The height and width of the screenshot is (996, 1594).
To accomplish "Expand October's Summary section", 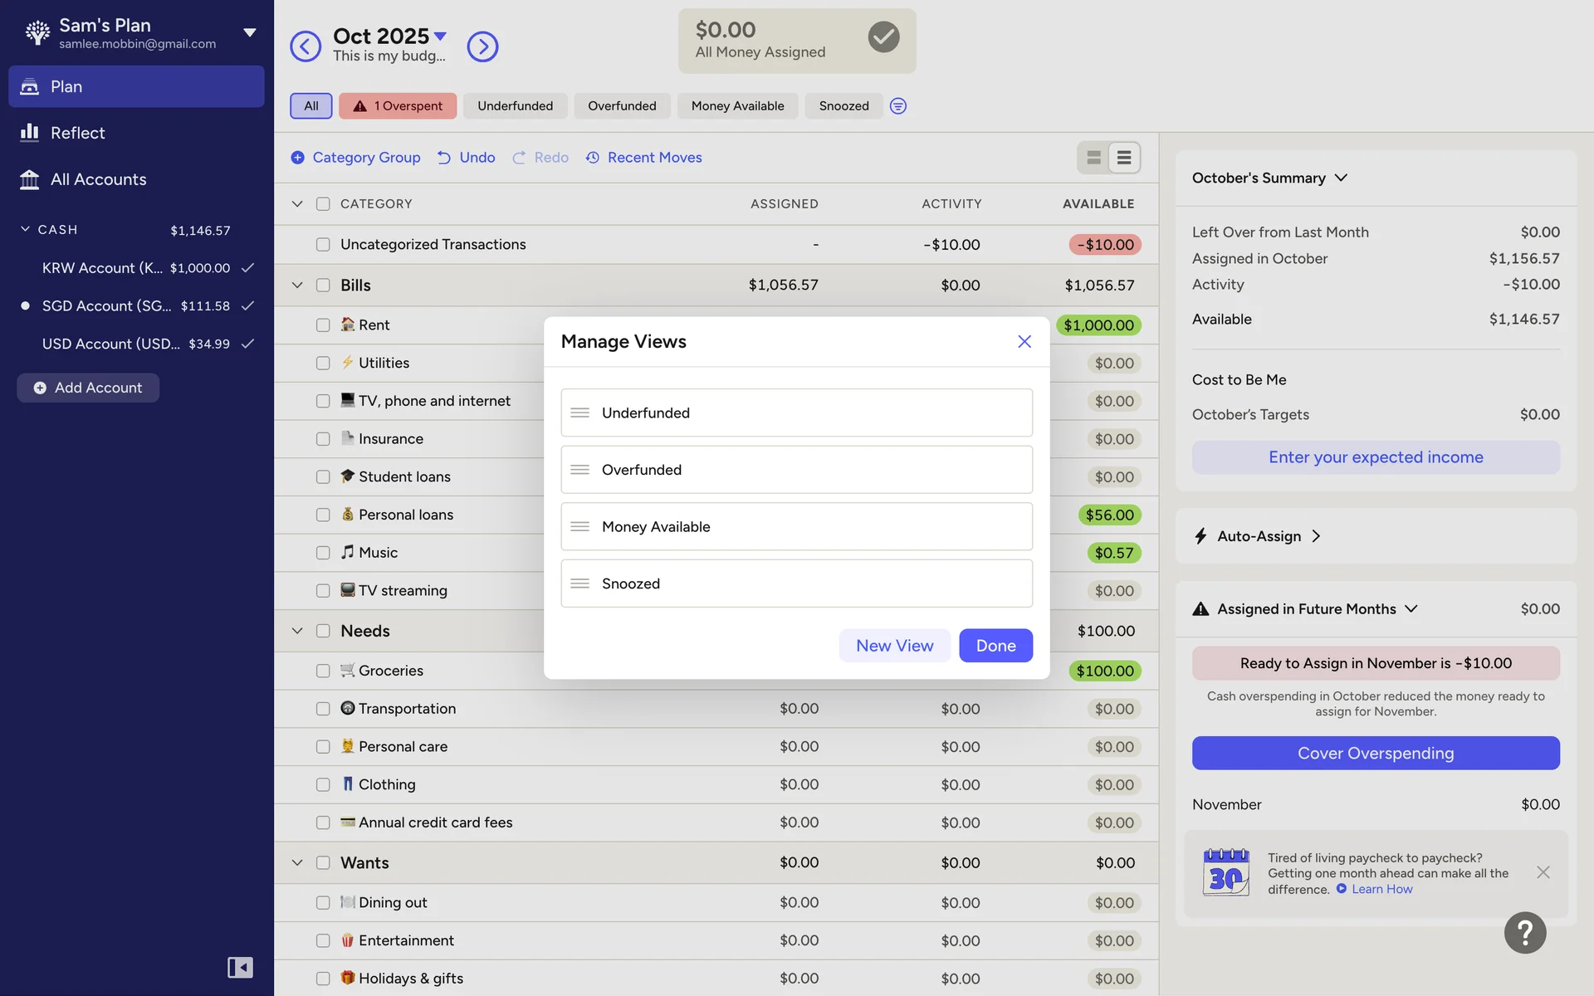I will point(1341,178).
